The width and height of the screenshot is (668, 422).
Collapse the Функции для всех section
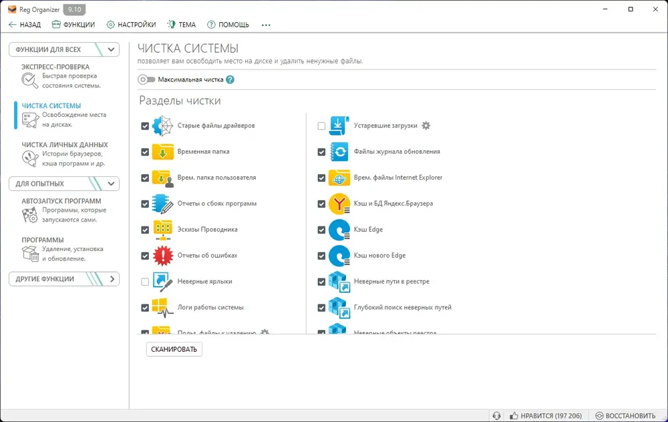click(64, 49)
